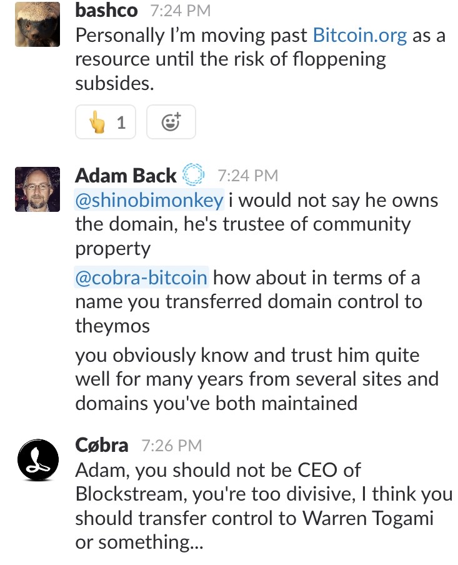Click the 7:24 PM timestamp on Adam Back's message

click(248, 176)
